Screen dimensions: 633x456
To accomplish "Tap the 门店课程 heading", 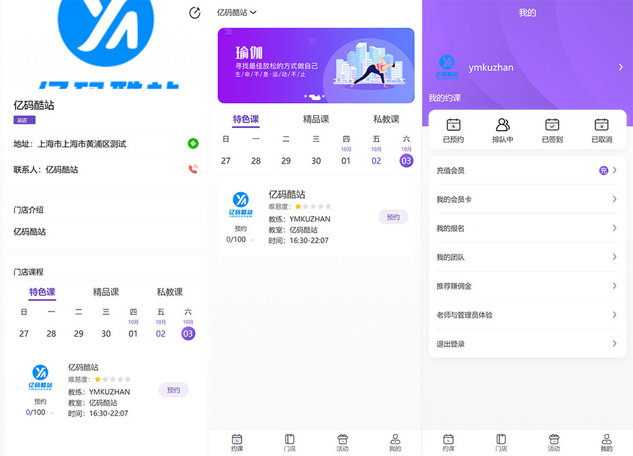I will click(x=28, y=271).
